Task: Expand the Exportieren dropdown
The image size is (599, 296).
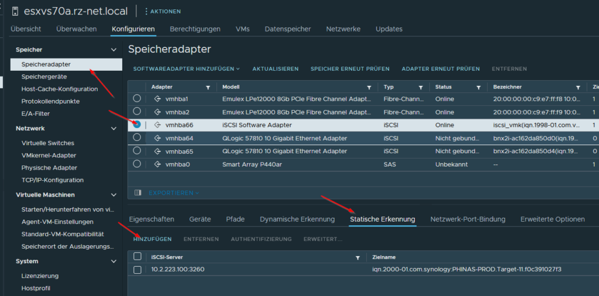Action: coord(173,192)
